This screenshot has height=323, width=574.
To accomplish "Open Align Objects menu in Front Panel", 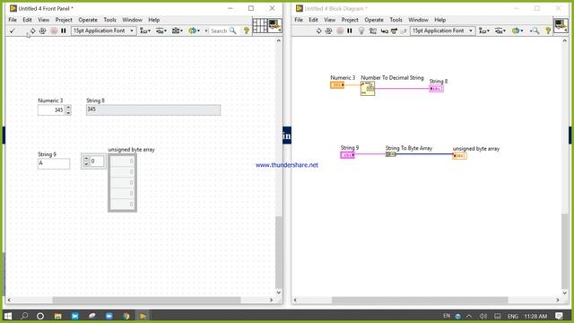I will tap(145, 31).
